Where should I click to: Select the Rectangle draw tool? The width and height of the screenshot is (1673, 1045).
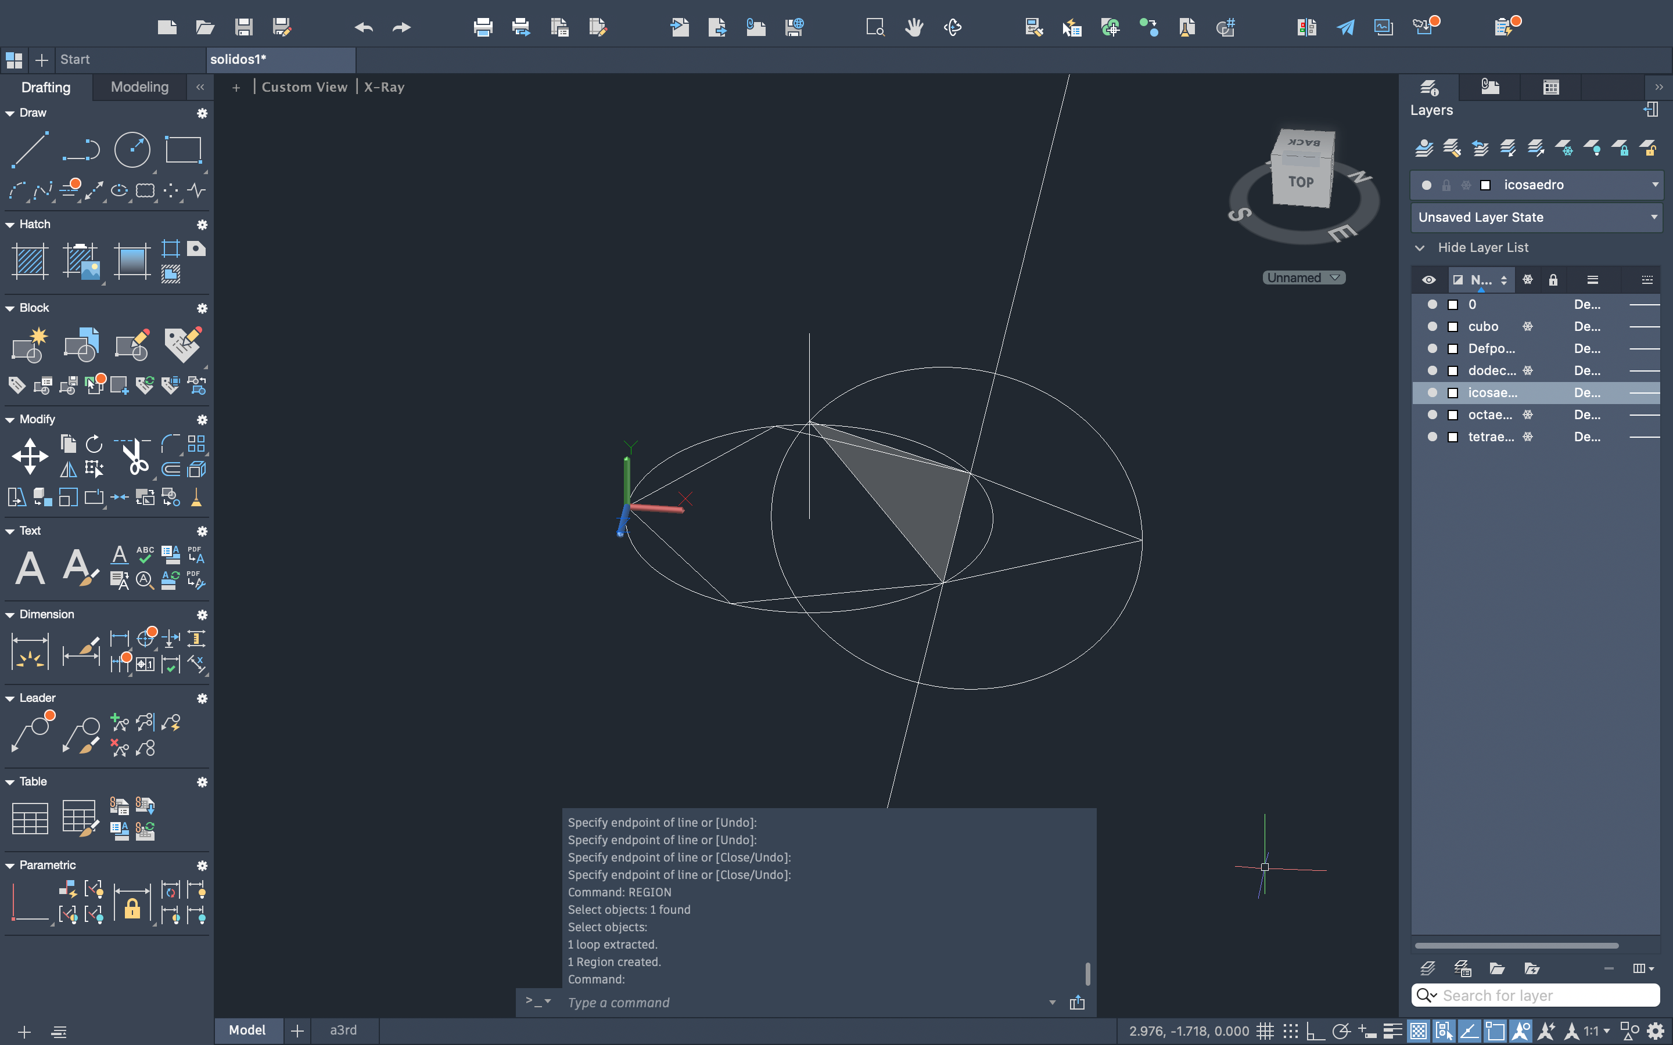[x=183, y=149]
